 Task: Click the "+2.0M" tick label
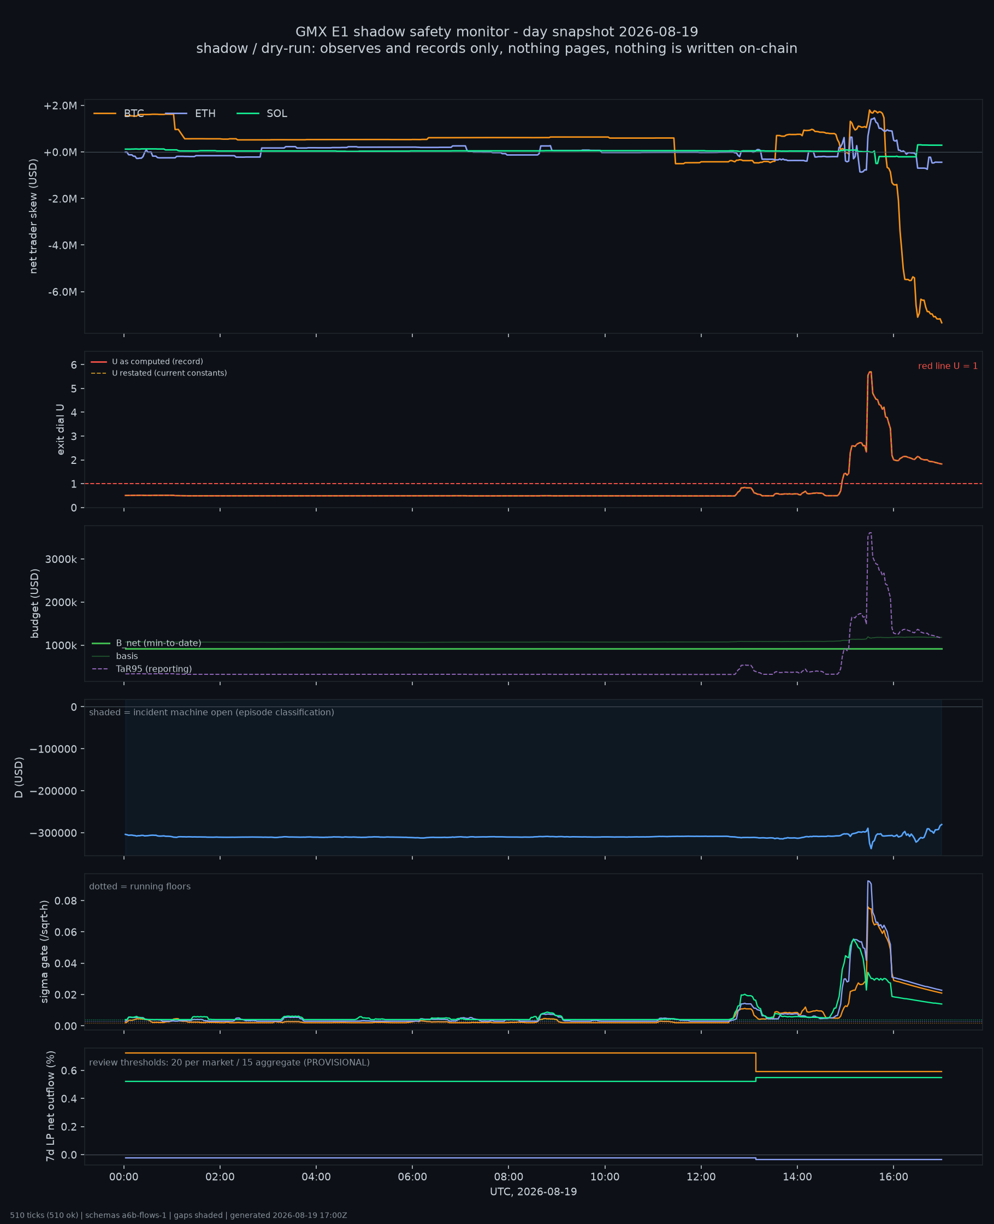point(60,106)
